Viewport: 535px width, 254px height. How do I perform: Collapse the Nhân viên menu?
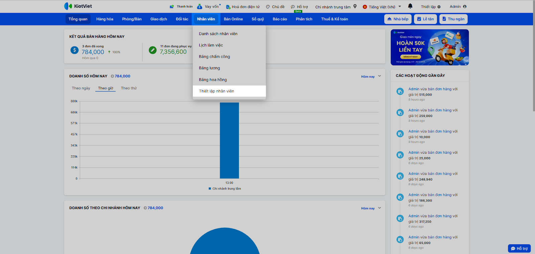click(206, 19)
